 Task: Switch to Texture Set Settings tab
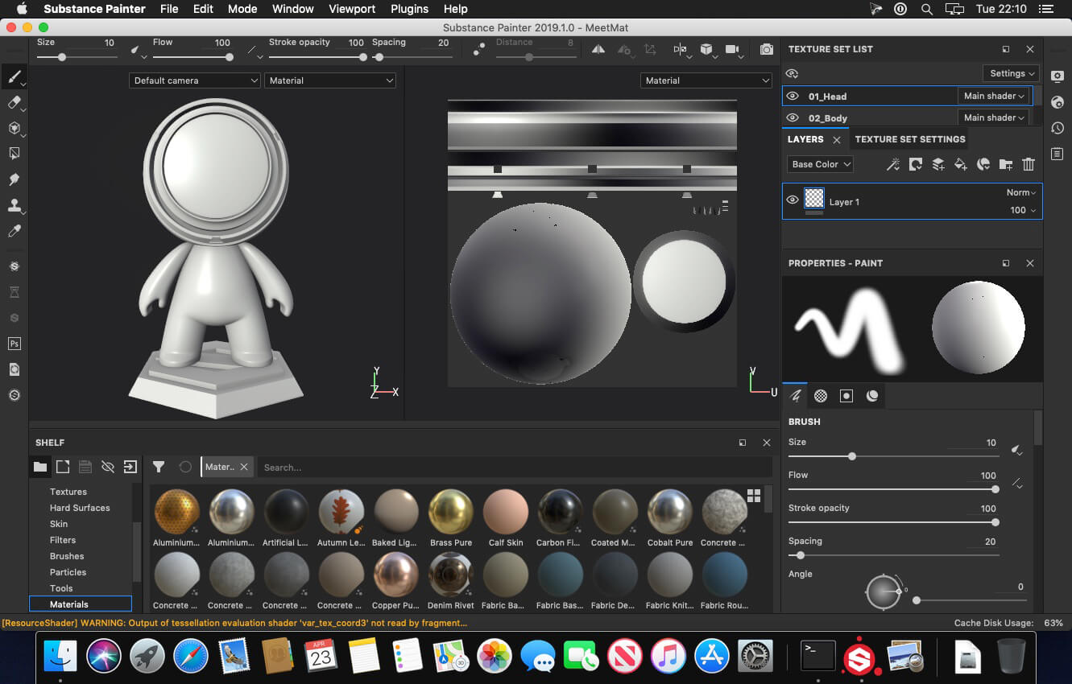click(909, 139)
